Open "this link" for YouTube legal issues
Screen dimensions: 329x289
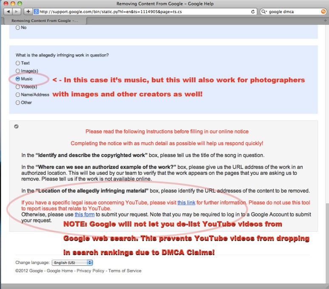point(186,203)
